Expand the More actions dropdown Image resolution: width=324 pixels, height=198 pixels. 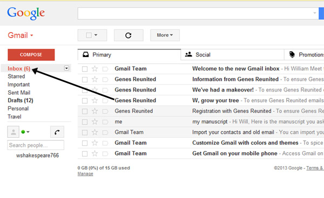(x=165, y=36)
